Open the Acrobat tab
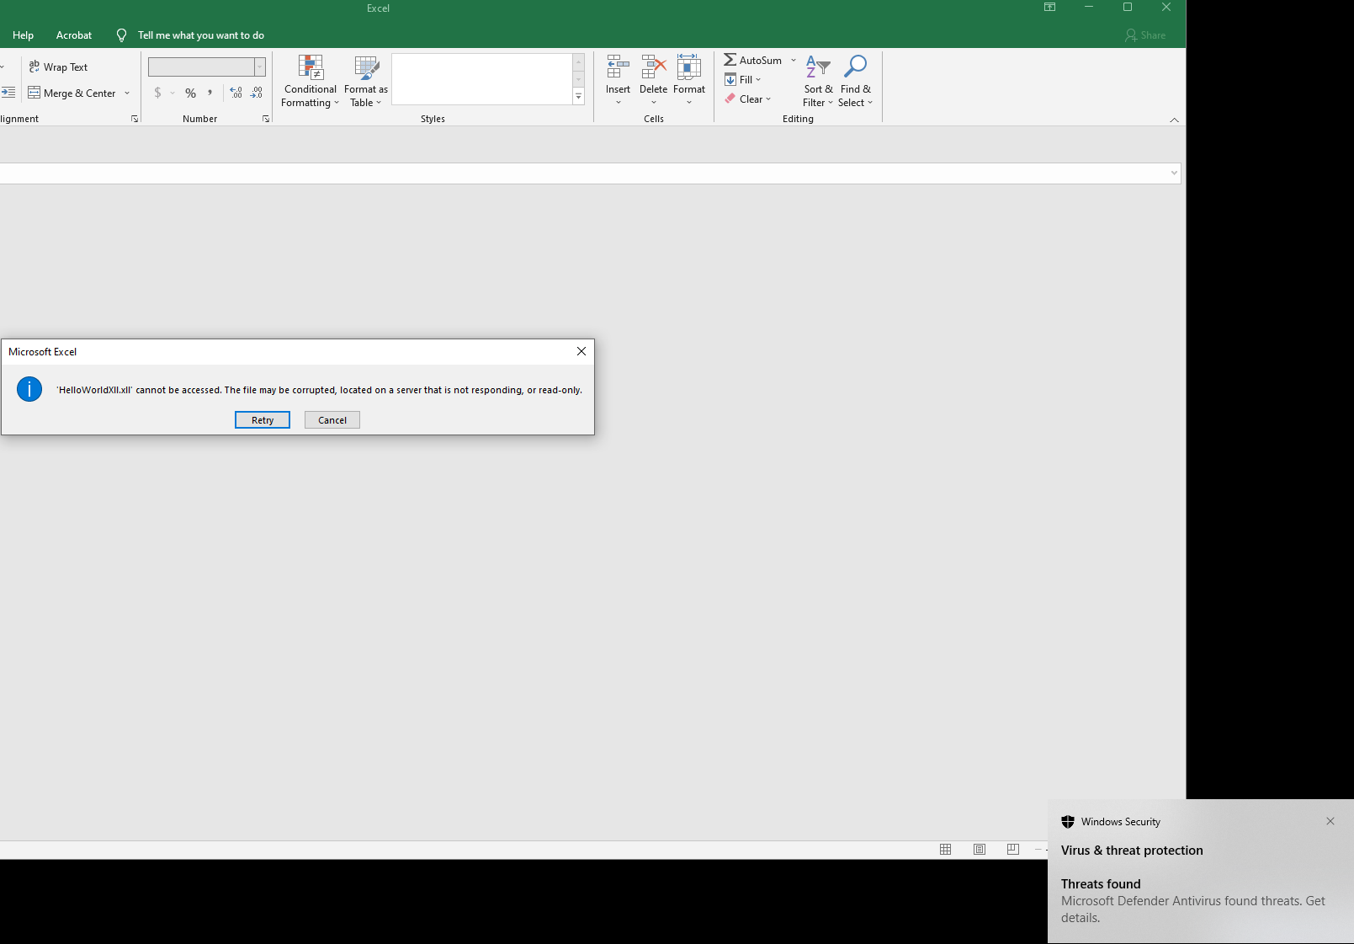The height and width of the screenshot is (944, 1354). click(x=74, y=35)
